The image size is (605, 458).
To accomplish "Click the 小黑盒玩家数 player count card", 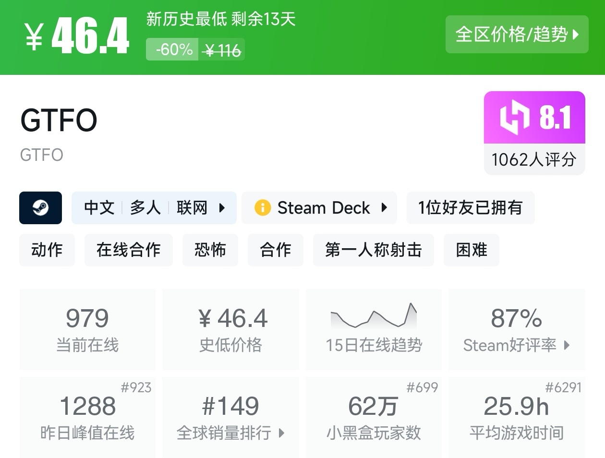I will click(374, 418).
